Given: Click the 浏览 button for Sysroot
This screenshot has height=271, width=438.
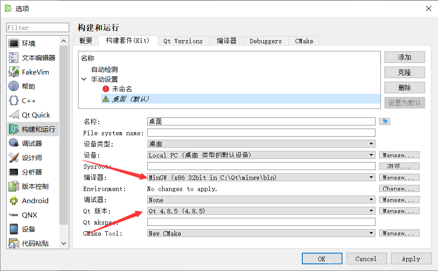Looking at the screenshot, I should point(399,166).
